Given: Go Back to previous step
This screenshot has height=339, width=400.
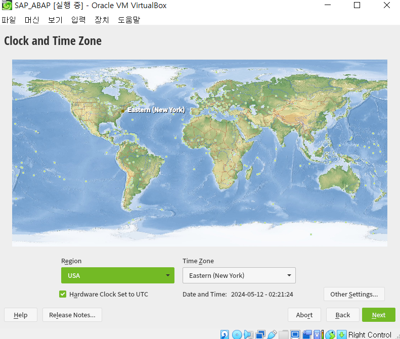Looking at the screenshot, I should click(342, 315).
